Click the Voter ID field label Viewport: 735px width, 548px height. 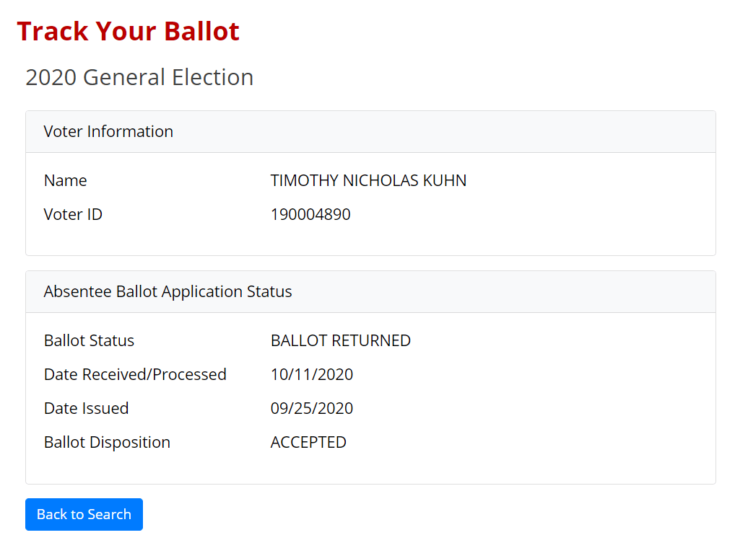73,214
